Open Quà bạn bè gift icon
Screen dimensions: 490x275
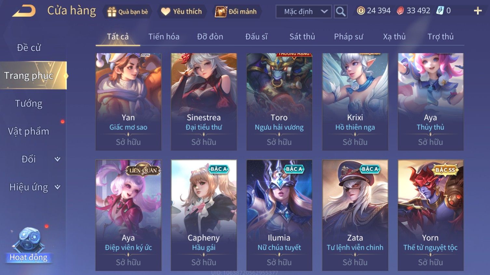click(112, 12)
